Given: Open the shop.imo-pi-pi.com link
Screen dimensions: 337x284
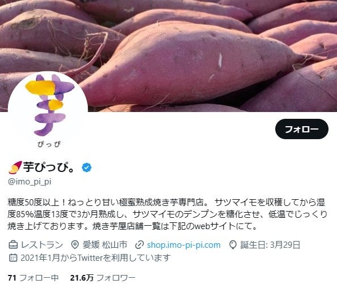Looking at the screenshot, I should 184,245.
